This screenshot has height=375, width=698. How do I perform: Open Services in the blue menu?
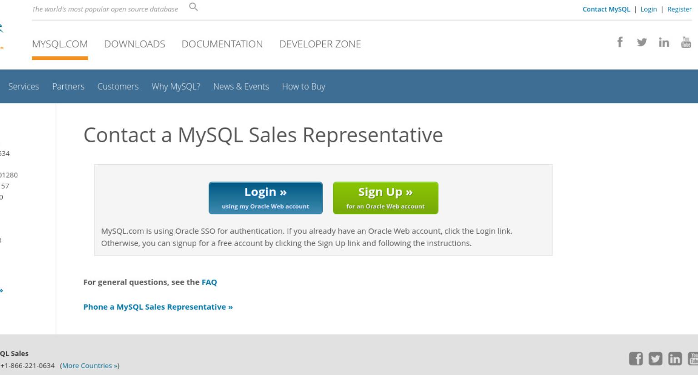[x=24, y=86]
